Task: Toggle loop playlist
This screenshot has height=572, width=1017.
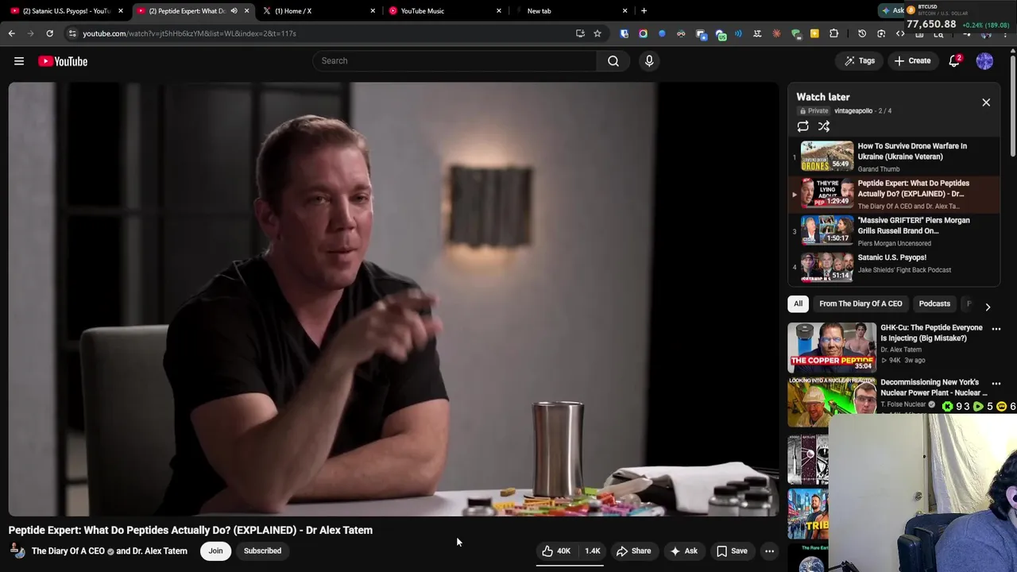Action: pyautogui.click(x=802, y=126)
